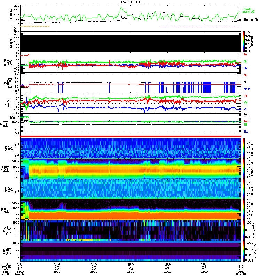Click the '1800' time tick label

20,272
